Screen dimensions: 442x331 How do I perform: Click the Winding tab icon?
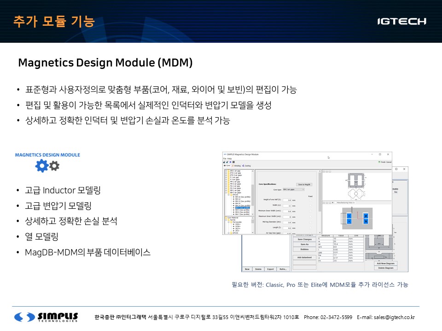pos(233,166)
